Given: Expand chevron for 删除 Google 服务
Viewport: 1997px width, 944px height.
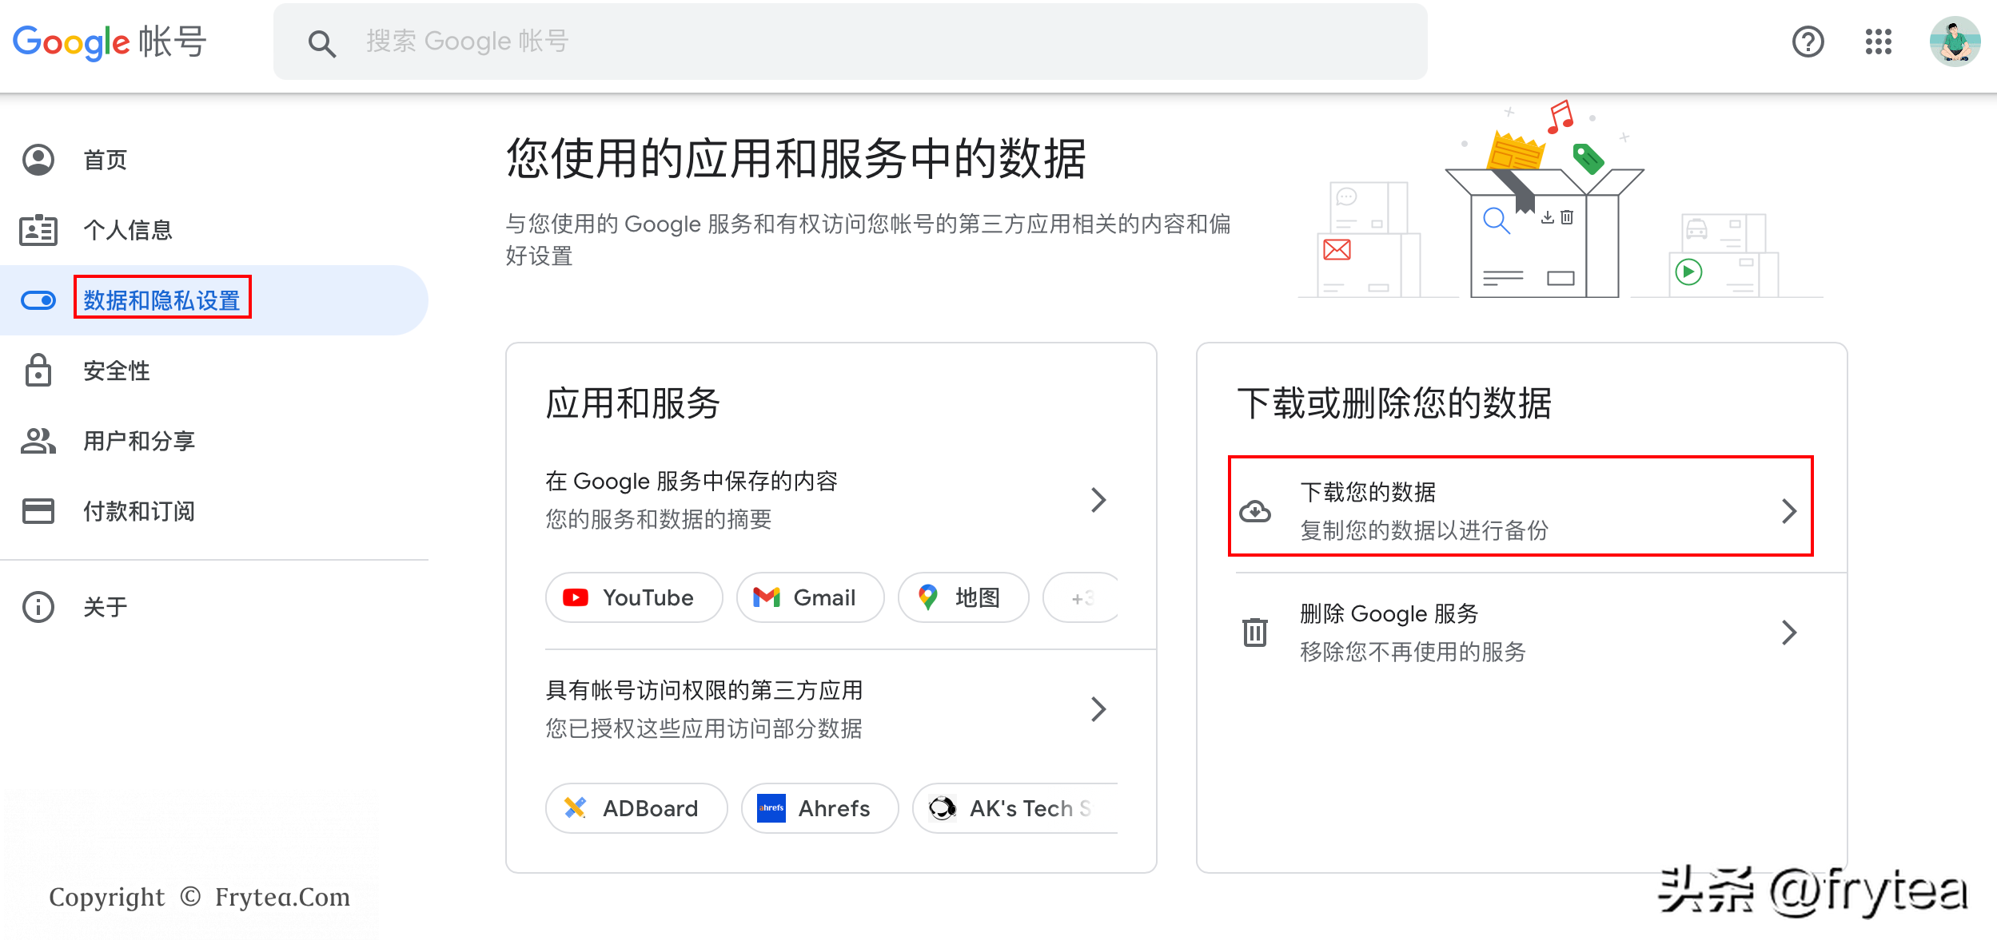Looking at the screenshot, I should pos(1789,633).
